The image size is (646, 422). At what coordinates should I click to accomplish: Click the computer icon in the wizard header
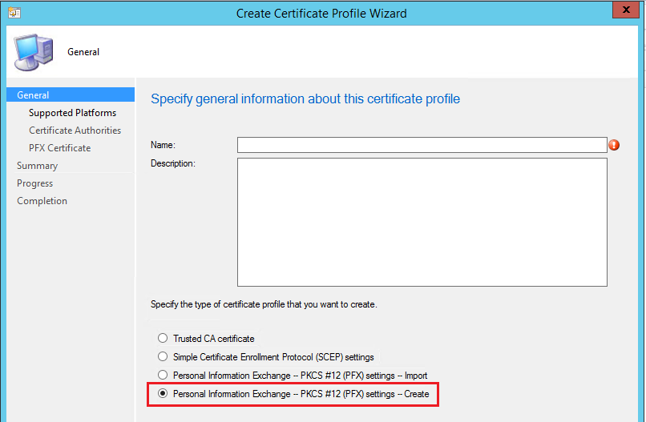[34, 51]
